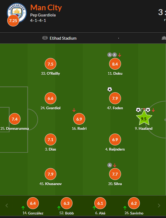Viewport: 166px width, 218px height.
Task: Open manager Pep Guardiola's profile
Action: click(43, 15)
